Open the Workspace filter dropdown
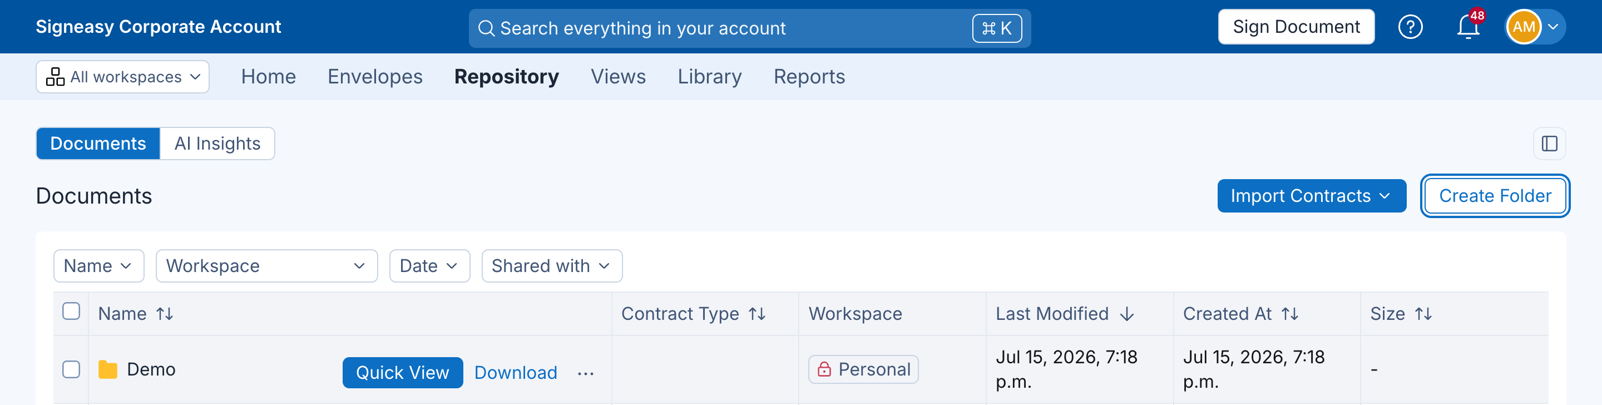 pyautogui.click(x=267, y=266)
